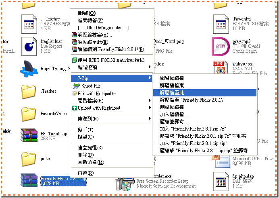Select the .Trashes folder icon
The image size is (279, 198).
pos(29,92)
